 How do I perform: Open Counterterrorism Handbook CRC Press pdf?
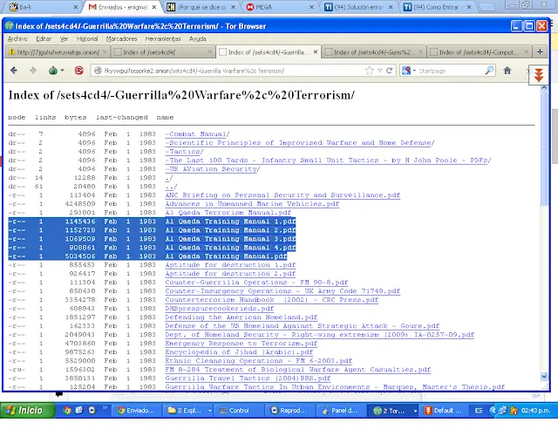click(271, 300)
